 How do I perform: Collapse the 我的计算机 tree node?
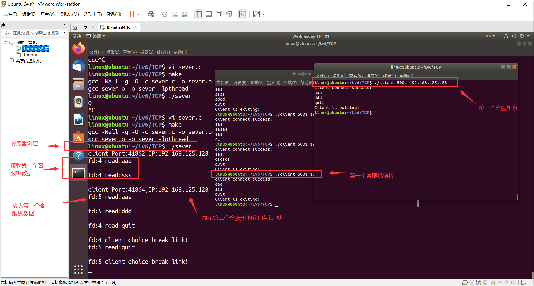coord(5,42)
